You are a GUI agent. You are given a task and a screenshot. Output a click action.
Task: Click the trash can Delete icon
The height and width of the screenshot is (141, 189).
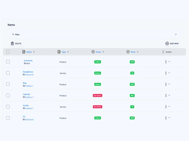(12, 44)
